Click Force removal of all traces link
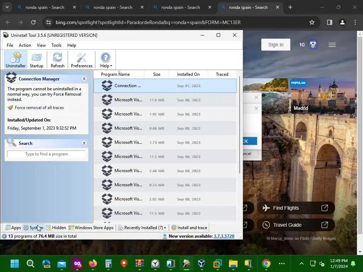 (39, 108)
